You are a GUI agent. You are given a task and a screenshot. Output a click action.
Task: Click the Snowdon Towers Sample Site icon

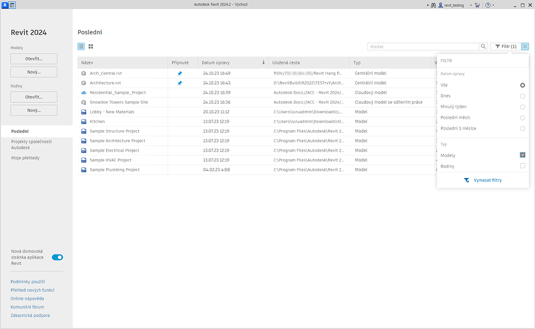[x=84, y=102]
